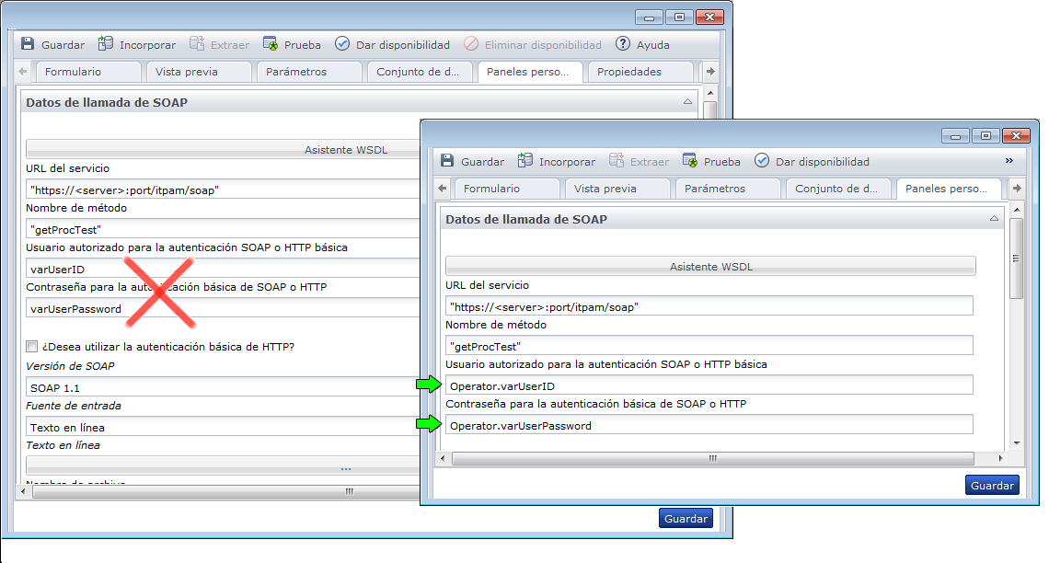Close the front window
This screenshot has width=1049, height=563.
click(1016, 136)
